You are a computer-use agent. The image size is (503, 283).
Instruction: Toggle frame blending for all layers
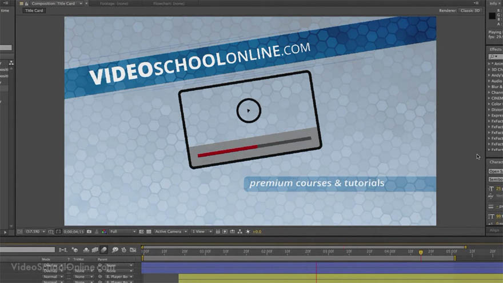coord(95,250)
